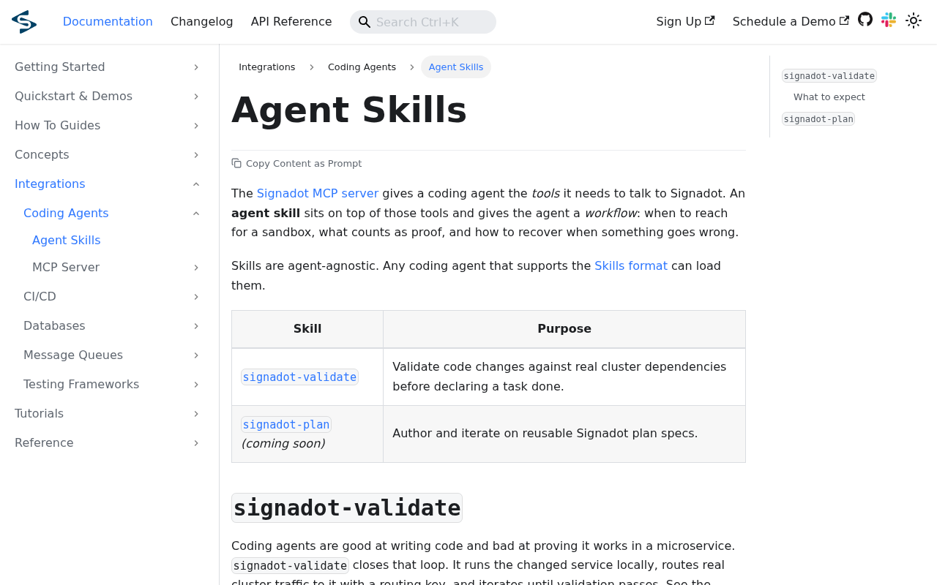Expand the How To Guides section
The width and height of the screenshot is (937, 585).
pos(196,126)
